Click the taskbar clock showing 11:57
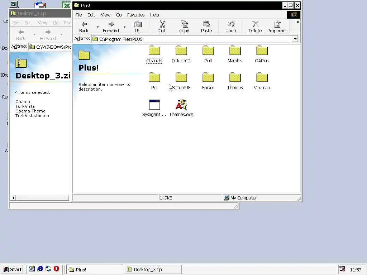The width and height of the screenshot is (367, 275). point(356,270)
